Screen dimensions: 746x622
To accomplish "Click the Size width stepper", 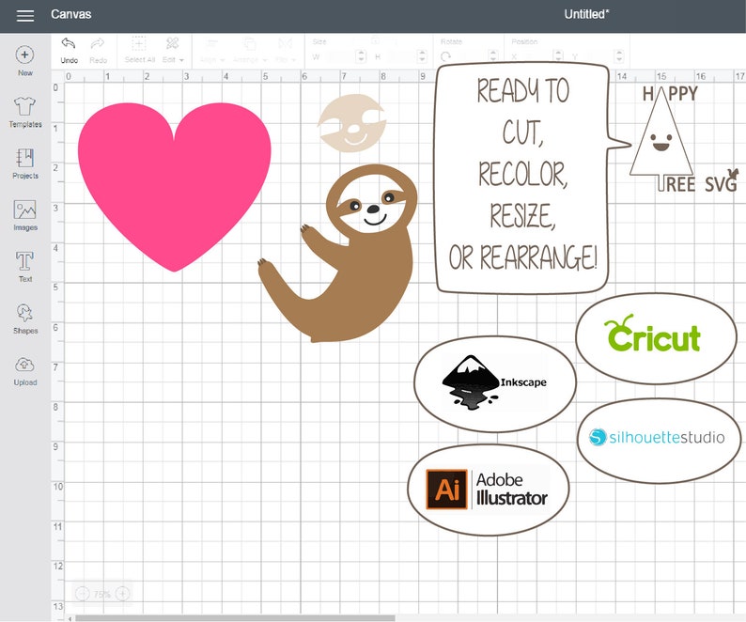I will [361, 56].
